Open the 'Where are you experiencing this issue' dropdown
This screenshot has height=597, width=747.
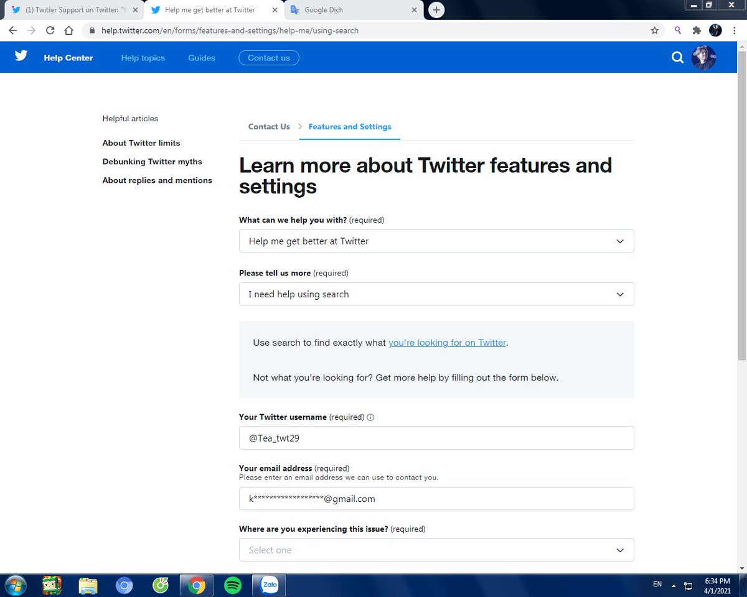tap(436, 550)
